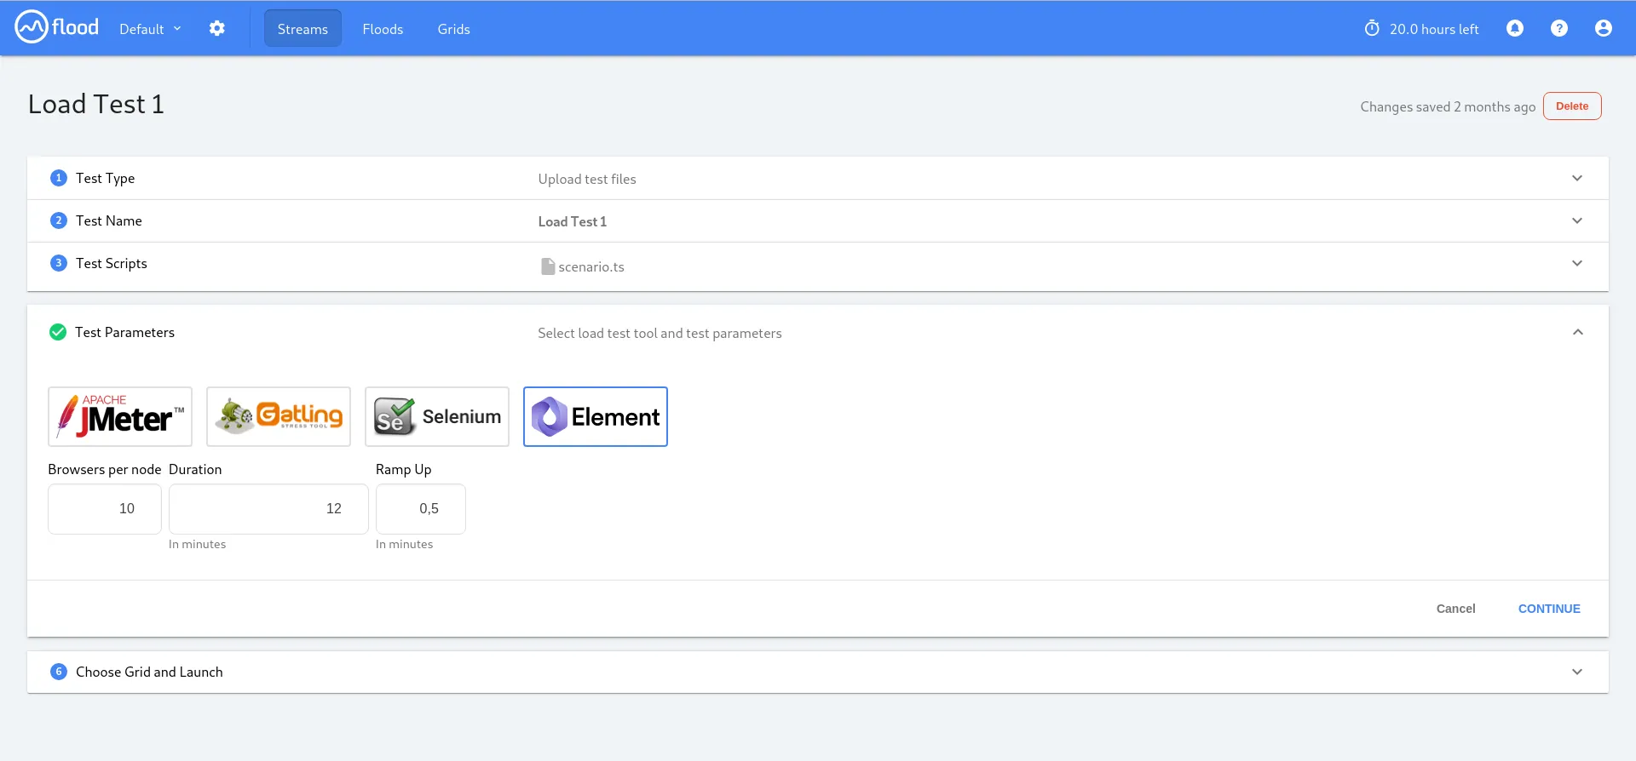Click the scenario.ts file icon
Viewport: 1636px width, 761px height.
(x=548, y=266)
